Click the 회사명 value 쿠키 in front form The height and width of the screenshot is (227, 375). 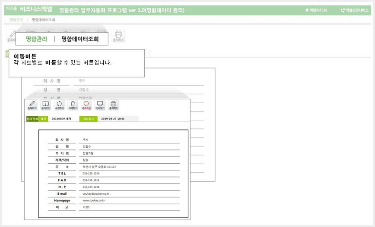86,140
